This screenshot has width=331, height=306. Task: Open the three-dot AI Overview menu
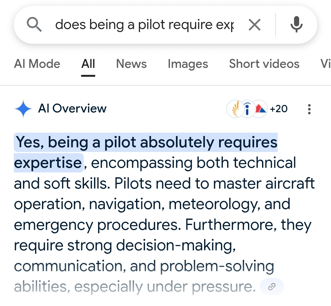click(309, 109)
